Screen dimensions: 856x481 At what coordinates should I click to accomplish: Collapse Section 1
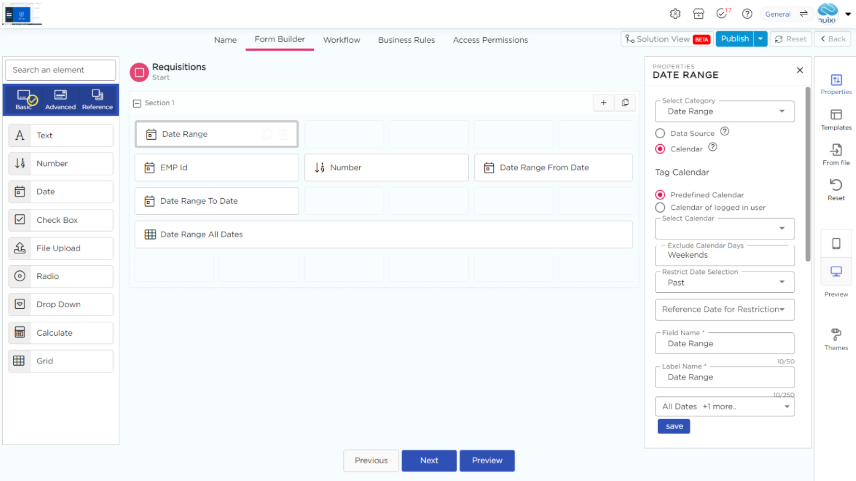pyautogui.click(x=137, y=103)
